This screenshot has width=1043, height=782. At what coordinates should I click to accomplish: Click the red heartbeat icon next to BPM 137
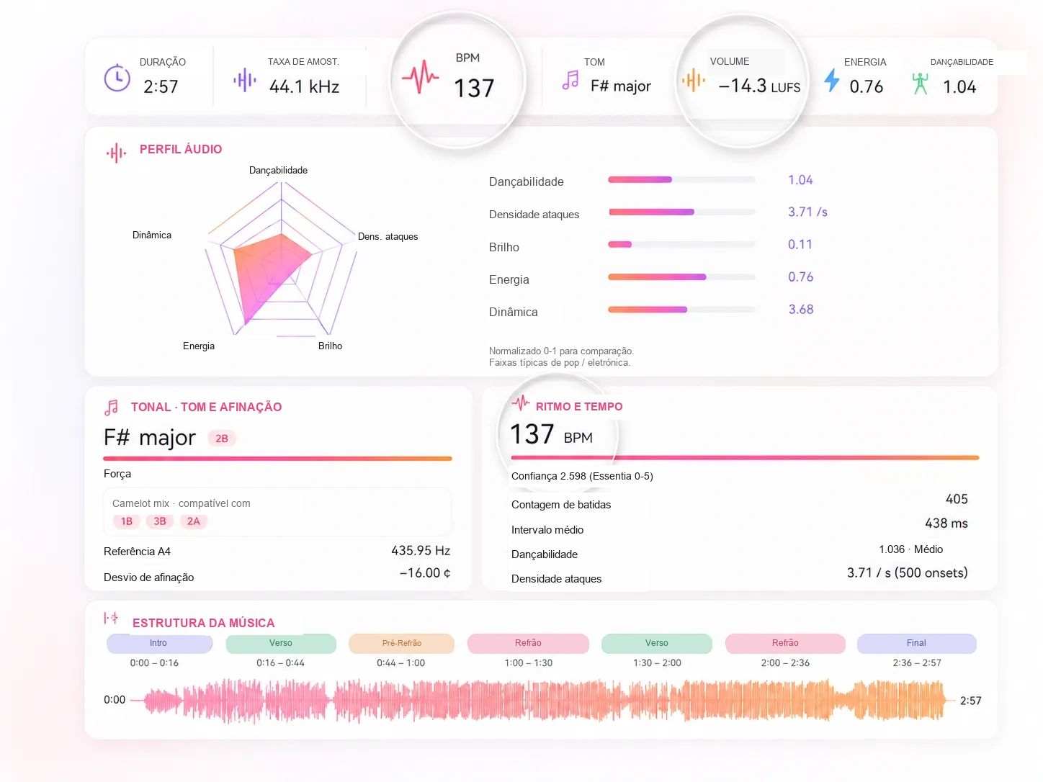pyautogui.click(x=421, y=76)
